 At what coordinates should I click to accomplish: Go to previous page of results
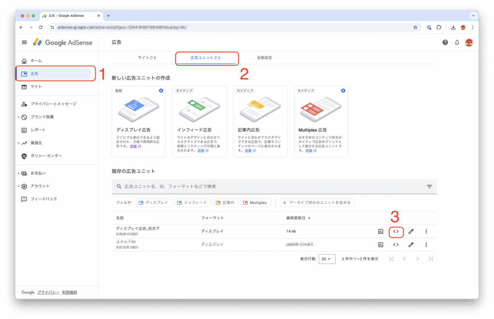tap(405, 259)
